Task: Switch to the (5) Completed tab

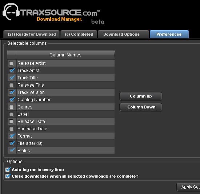Action: pos(79,34)
